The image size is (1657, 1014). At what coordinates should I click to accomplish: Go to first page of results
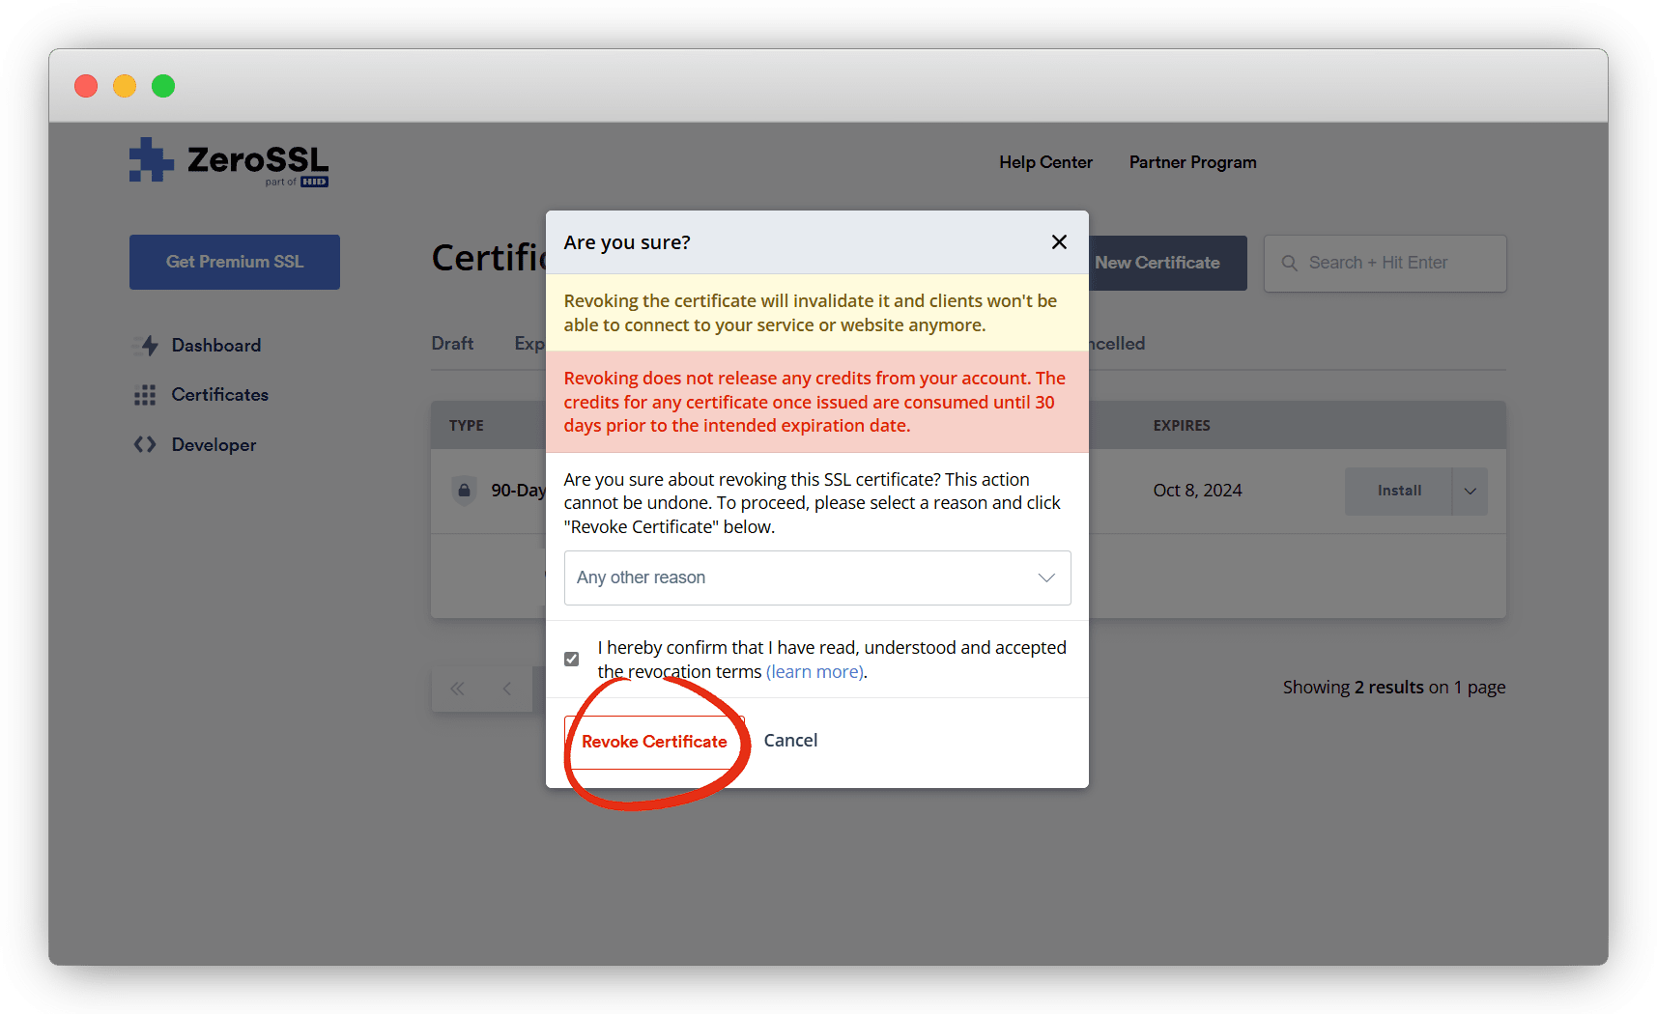pos(457,689)
